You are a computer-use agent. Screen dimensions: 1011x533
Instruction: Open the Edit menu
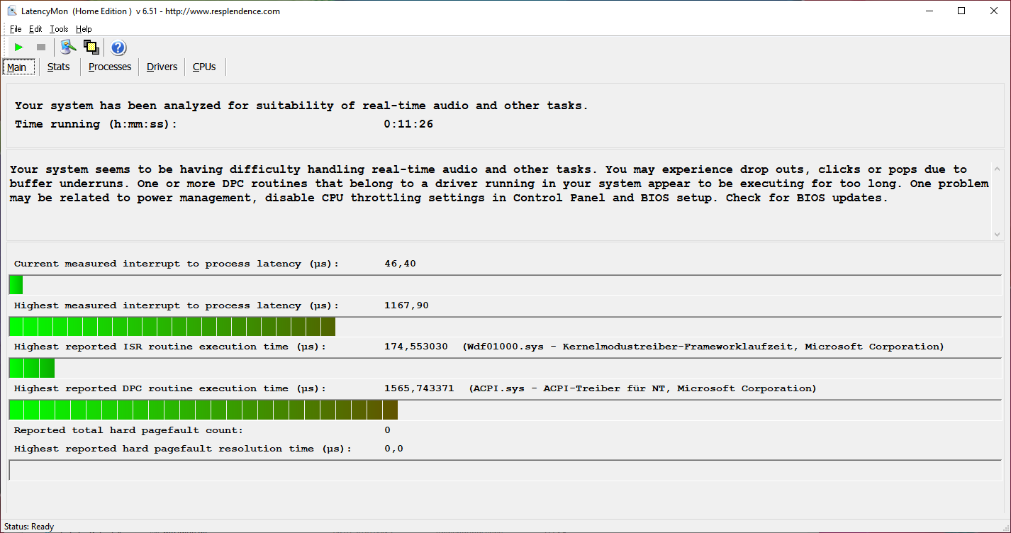point(35,29)
